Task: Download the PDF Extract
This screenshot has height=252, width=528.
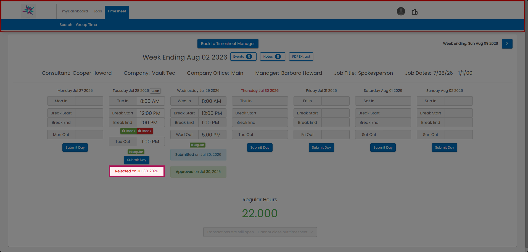Action: point(301,57)
